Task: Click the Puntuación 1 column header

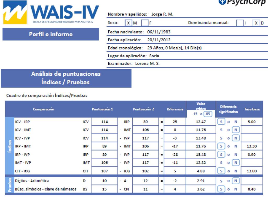Action: pos(102,109)
